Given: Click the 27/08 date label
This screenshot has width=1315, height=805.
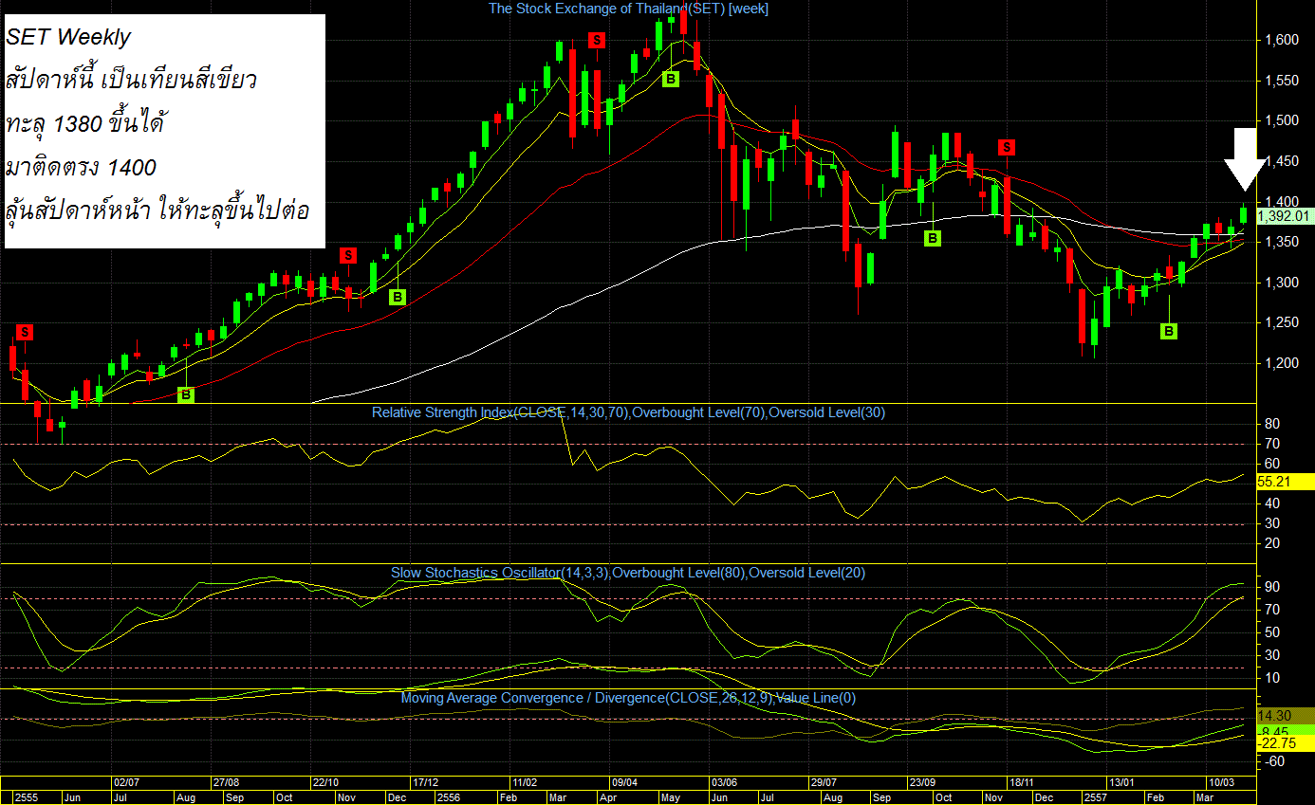Looking at the screenshot, I should (226, 783).
